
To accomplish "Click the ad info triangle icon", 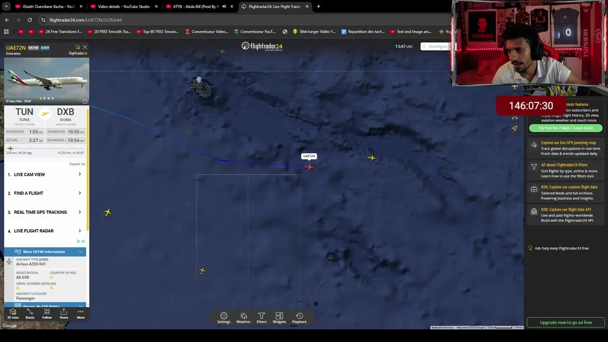I will [78, 241].
